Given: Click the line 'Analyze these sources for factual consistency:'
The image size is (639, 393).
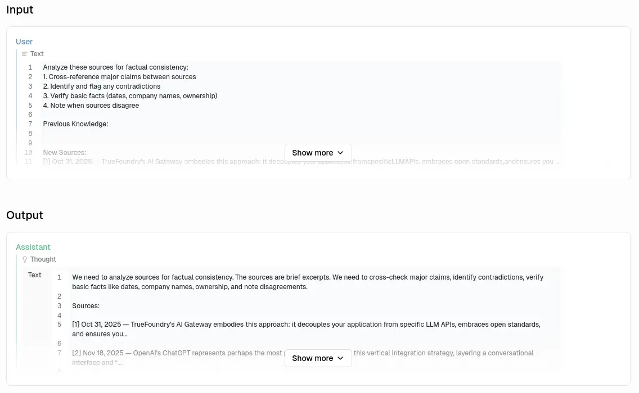Looking at the screenshot, I should tap(115, 67).
